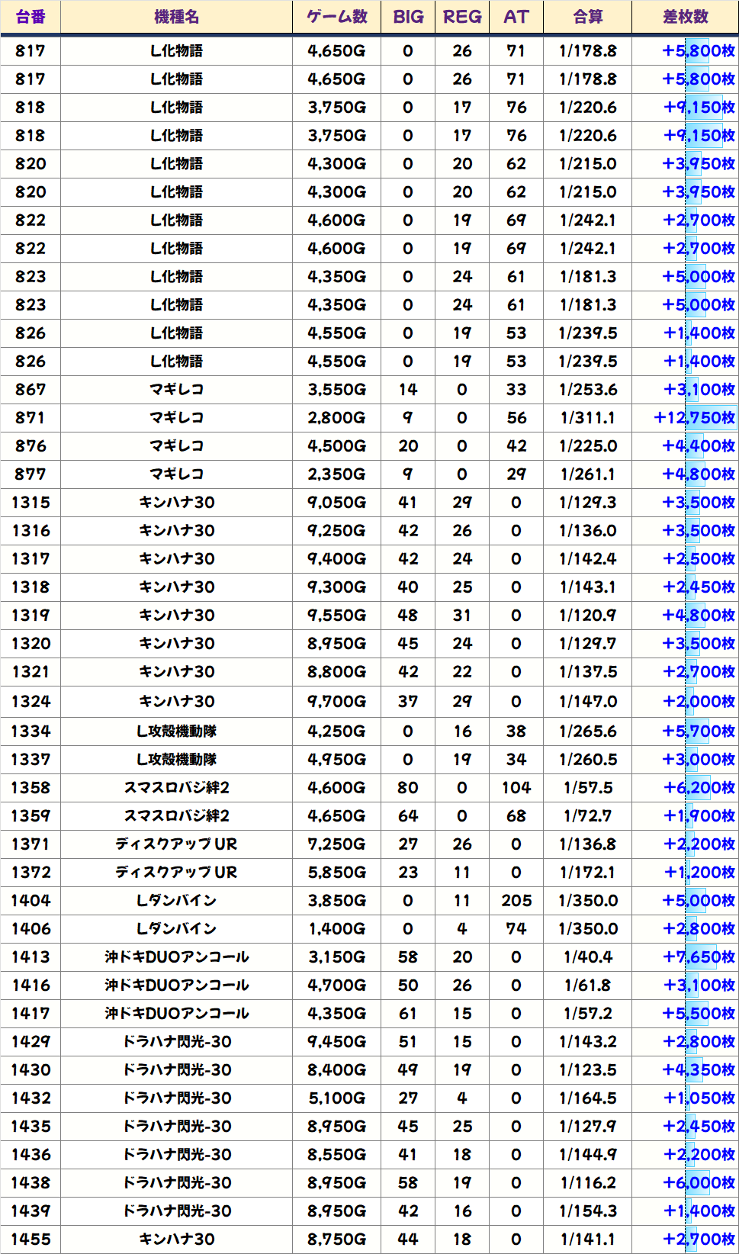Viewport: 739px width, 1254px height.
Task: Select the 1/40.4 combined probability cell
Action: coord(587,957)
